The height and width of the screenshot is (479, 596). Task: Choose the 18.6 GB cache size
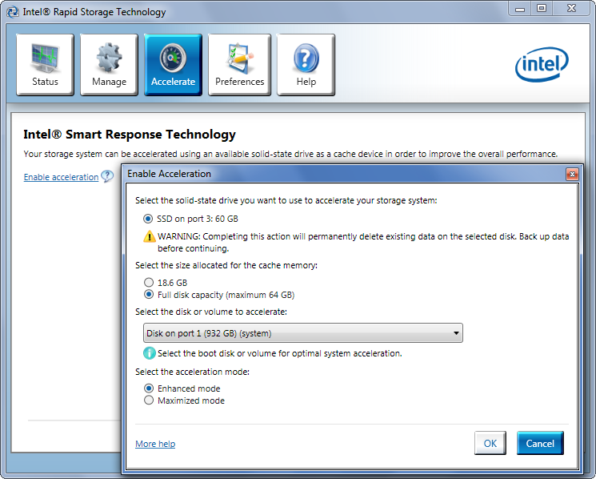coord(148,283)
